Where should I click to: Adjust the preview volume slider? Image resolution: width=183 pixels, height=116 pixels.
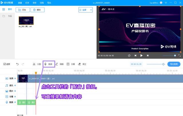click(169, 55)
